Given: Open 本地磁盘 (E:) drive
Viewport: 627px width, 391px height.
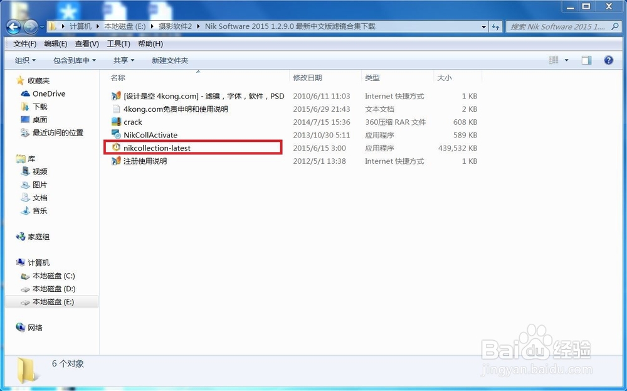Looking at the screenshot, I should [53, 302].
